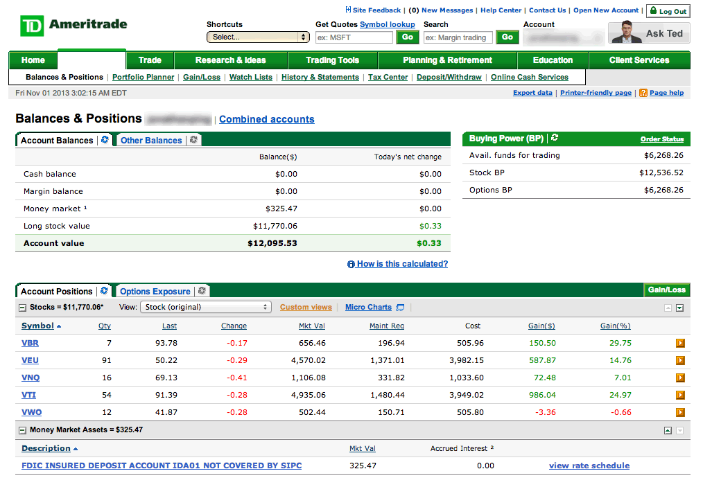Viewport: 703px width, 487px height.
Task: Open the Combined accounts link
Action: [267, 119]
